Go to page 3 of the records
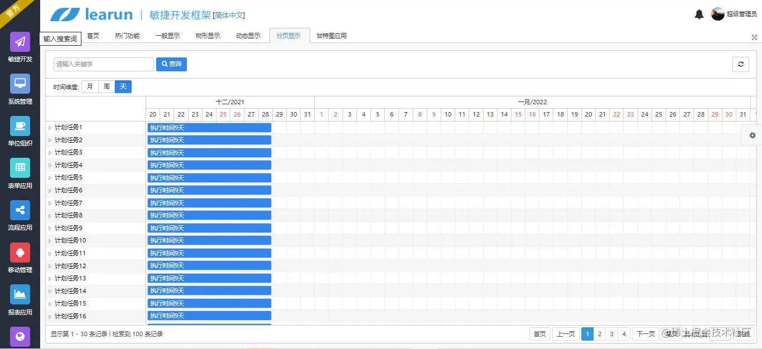762x349 pixels. (x=611, y=333)
